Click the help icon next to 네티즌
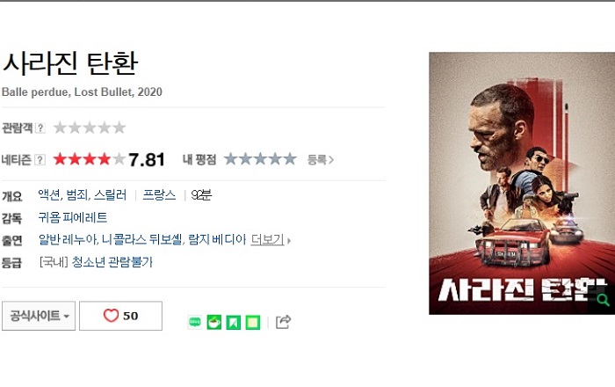Image resolution: width=615 pixels, height=387 pixels. pyautogui.click(x=40, y=160)
